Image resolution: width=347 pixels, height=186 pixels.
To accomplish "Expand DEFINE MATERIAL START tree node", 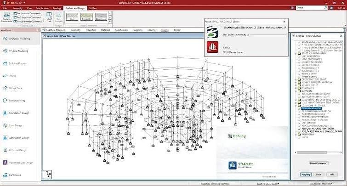I will (x=296, y=79).
